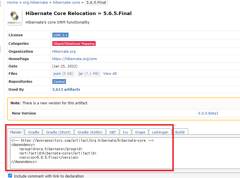Click the LGPL 2.1 license badge
Screen dimensions: 240x178
[60, 35]
